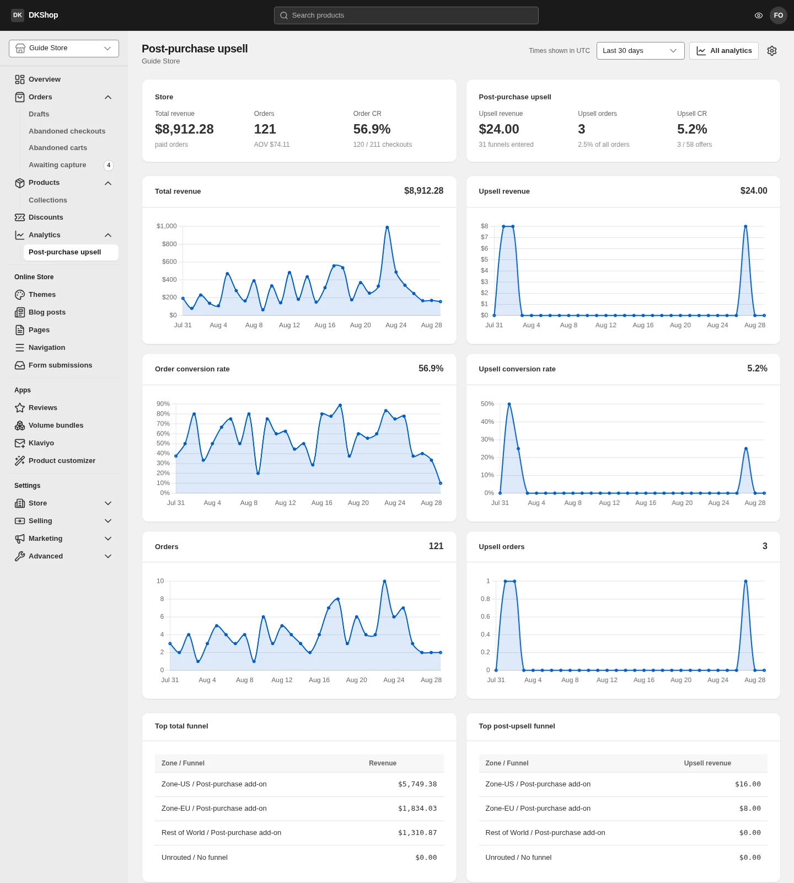Click the 31 funnels entered text
Image resolution: width=794 pixels, height=883 pixels.
point(506,145)
